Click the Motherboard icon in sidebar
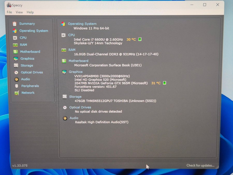The height and width of the screenshot is (175, 233). [16, 52]
